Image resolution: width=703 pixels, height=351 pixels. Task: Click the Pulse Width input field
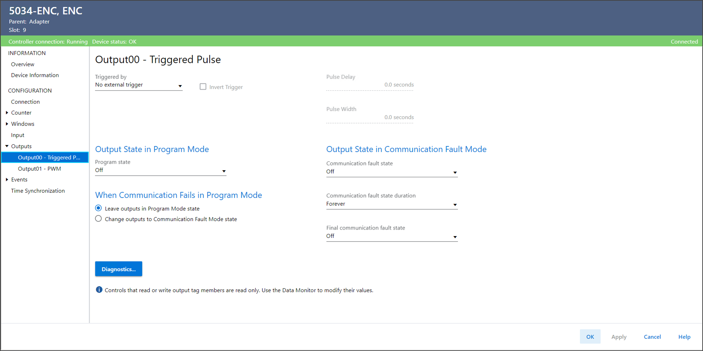[x=370, y=118]
